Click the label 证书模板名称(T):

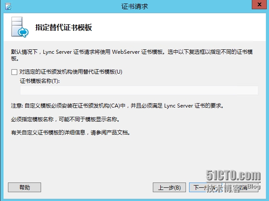(x=40, y=81)
